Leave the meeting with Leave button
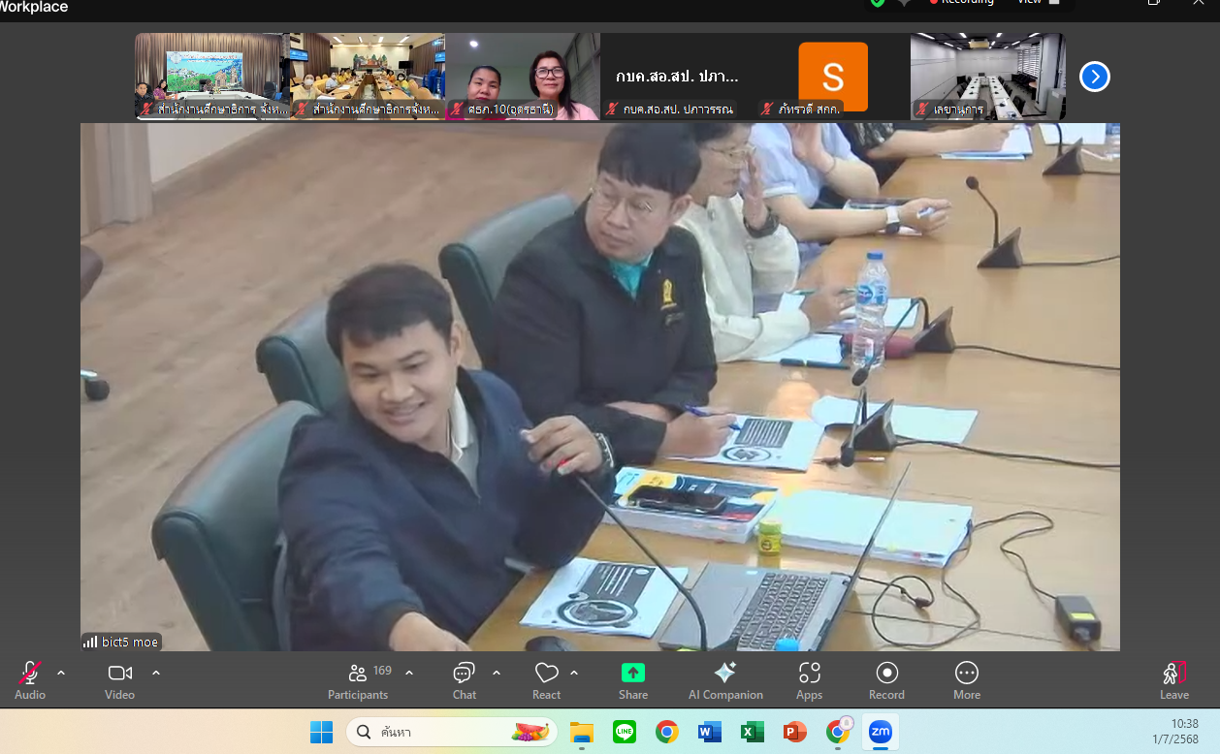 [x=1174, y=679]
